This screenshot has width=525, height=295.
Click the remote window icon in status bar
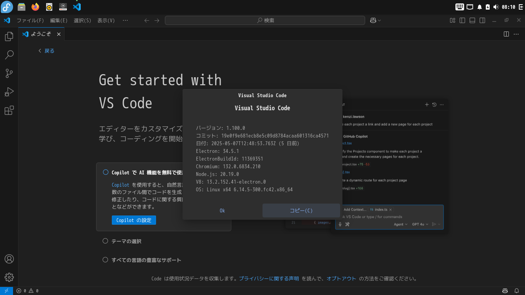pos(7,291)
